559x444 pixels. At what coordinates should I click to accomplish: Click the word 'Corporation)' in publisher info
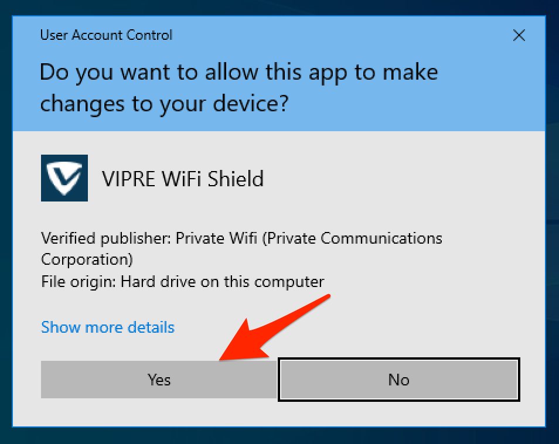[87, 259]
